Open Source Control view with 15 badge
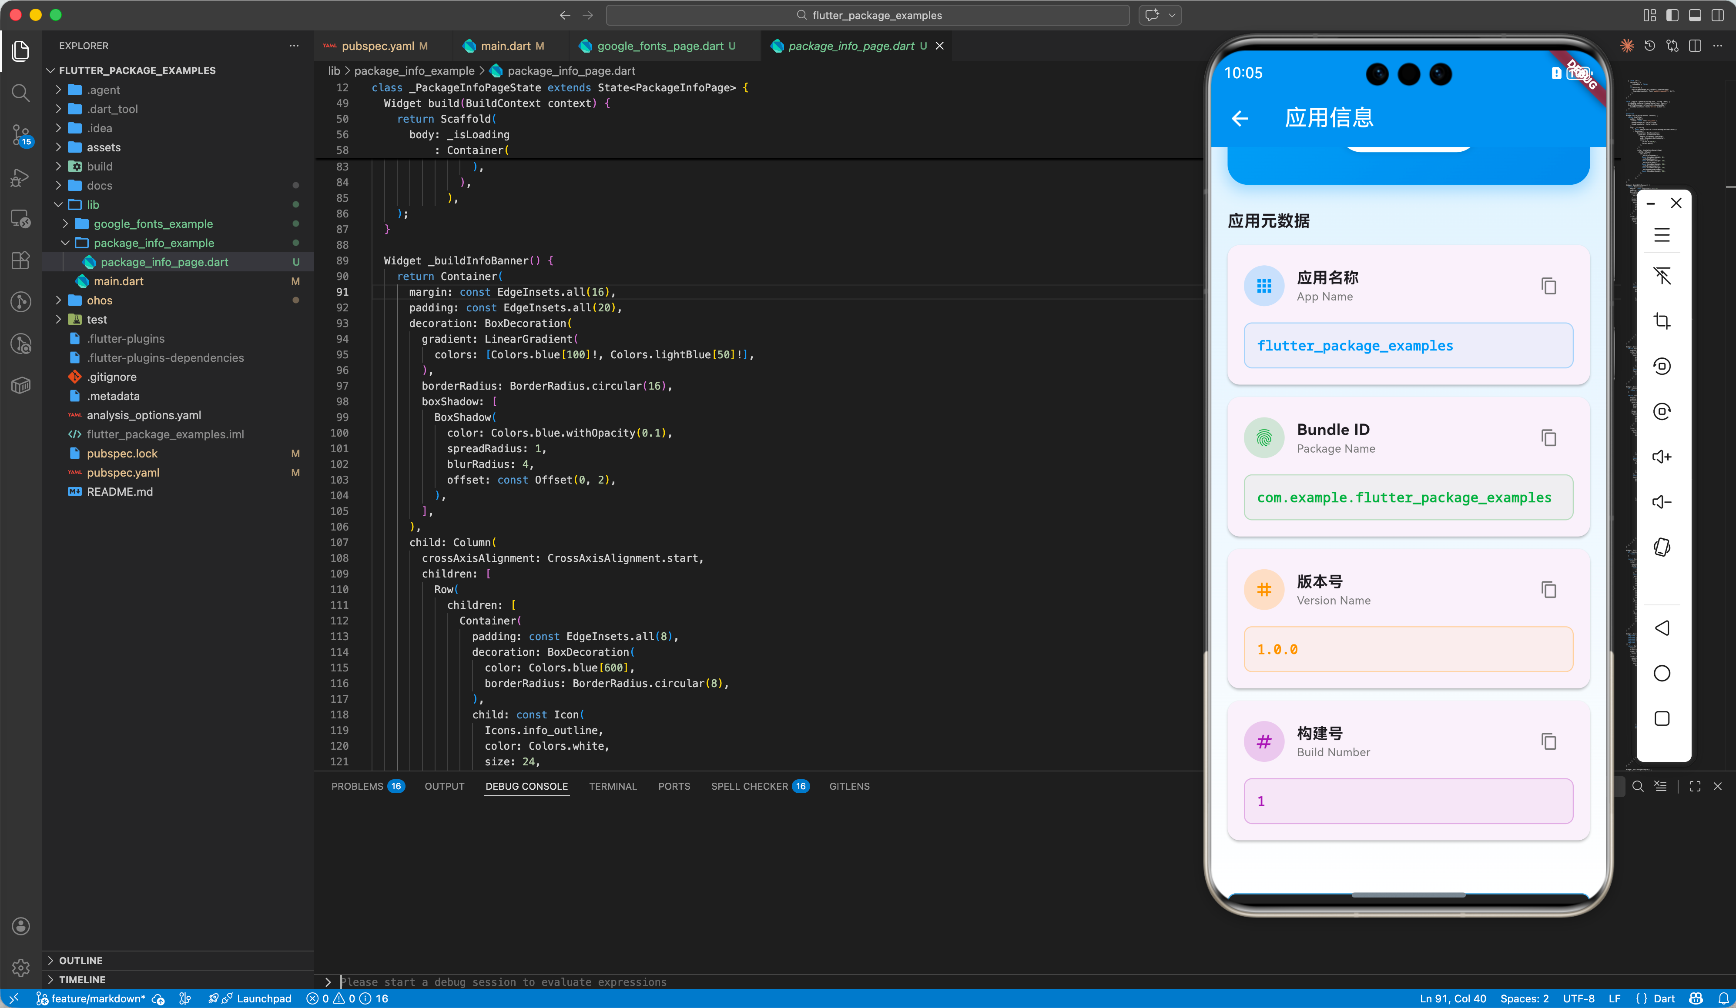Screen dimensions: 1736x1008 (x=21, y=135)
